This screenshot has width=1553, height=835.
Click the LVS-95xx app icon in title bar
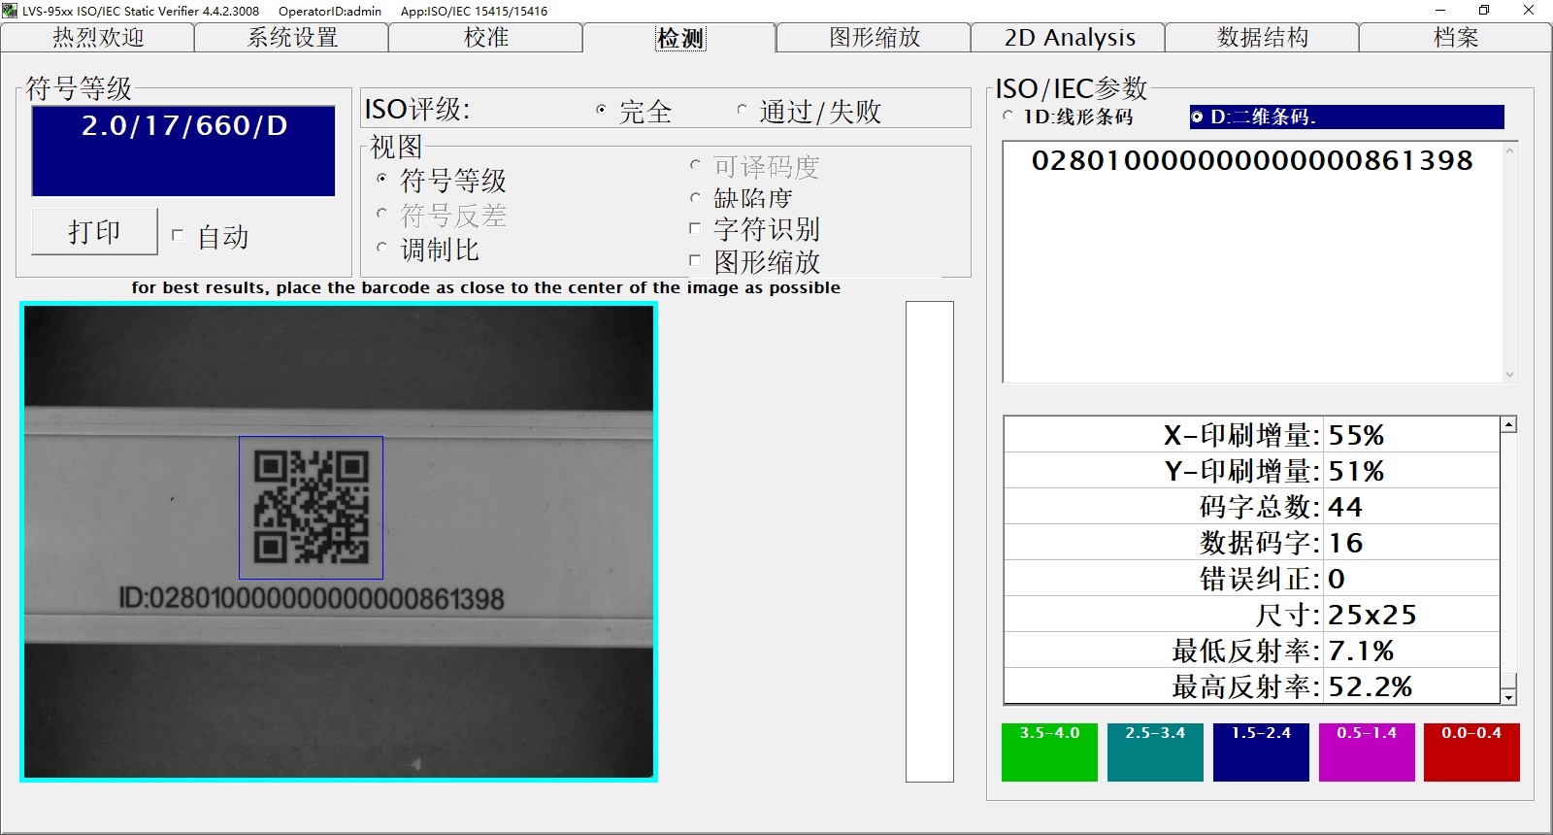pyautogui.click(x=11, y=11)
